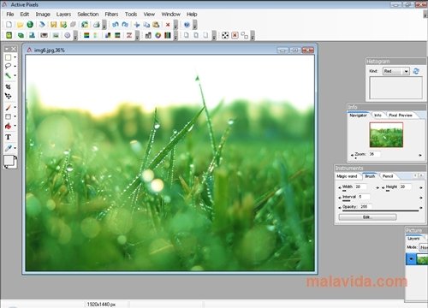Open the Image menu
Image resolution: width=428 pixels, height=308 pixels.
tap(43, 15)
